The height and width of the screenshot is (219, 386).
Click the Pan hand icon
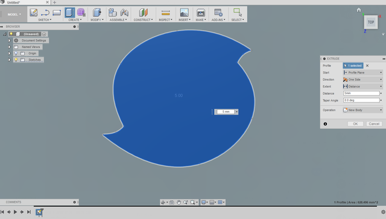[x=179, y=202]
